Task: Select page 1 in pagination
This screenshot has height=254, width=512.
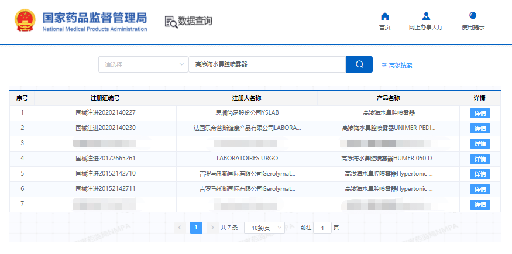Action: pos(196,228)
